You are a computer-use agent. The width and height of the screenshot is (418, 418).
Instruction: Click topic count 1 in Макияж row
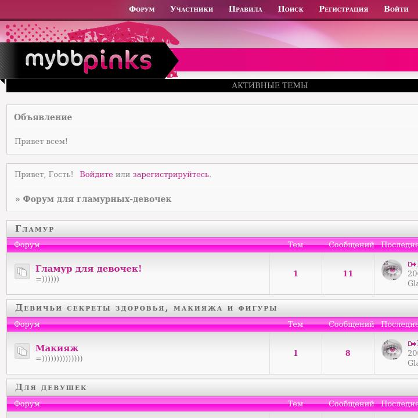296,353
